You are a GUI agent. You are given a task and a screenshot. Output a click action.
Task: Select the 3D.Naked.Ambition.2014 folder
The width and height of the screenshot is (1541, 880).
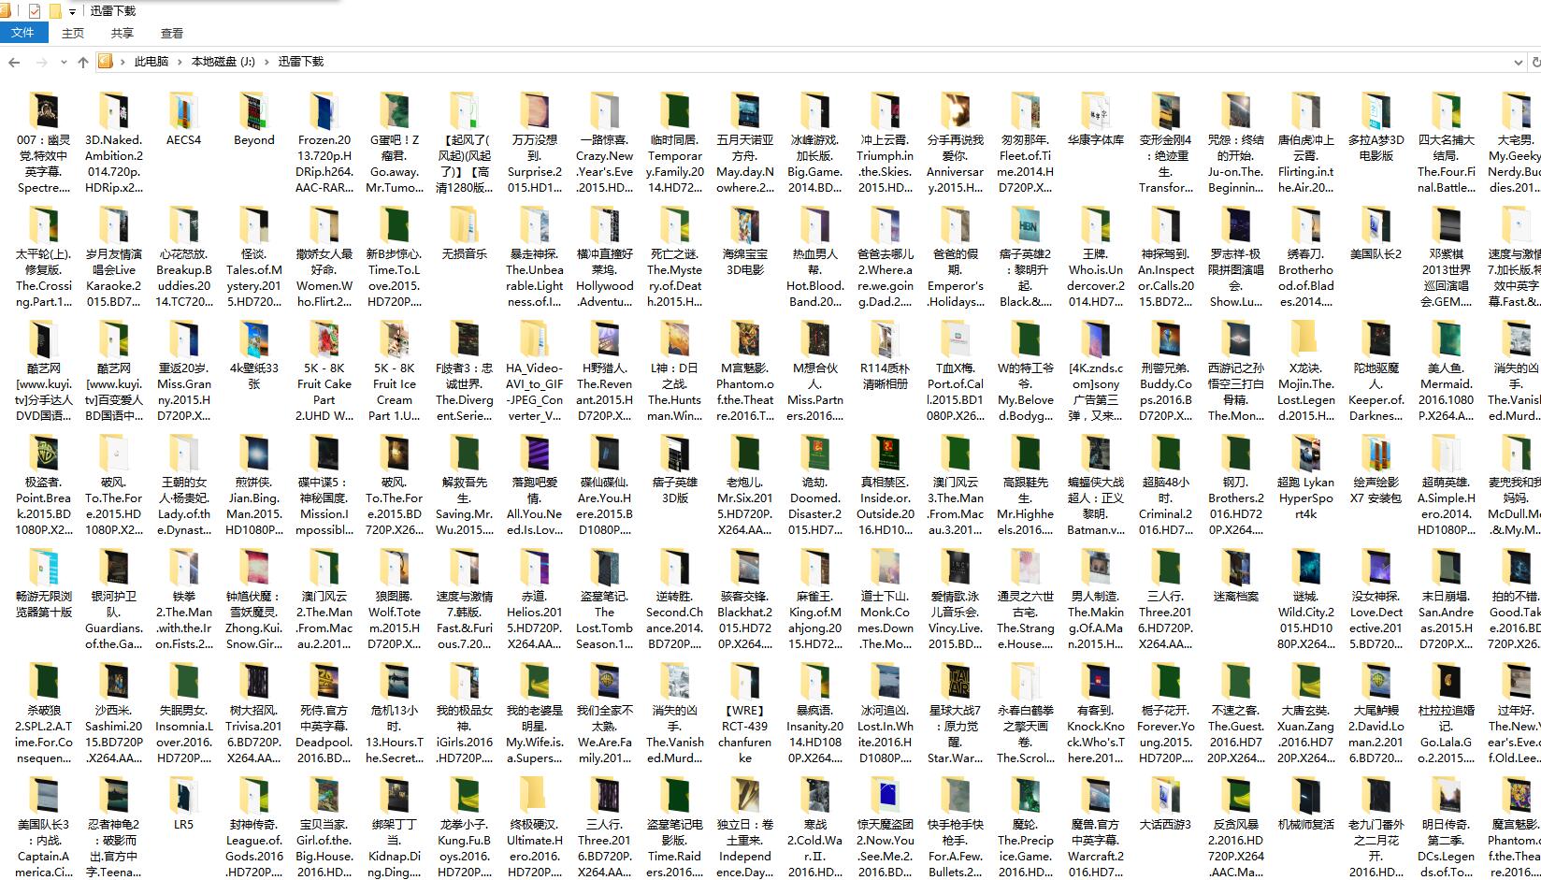coord(113,143)
